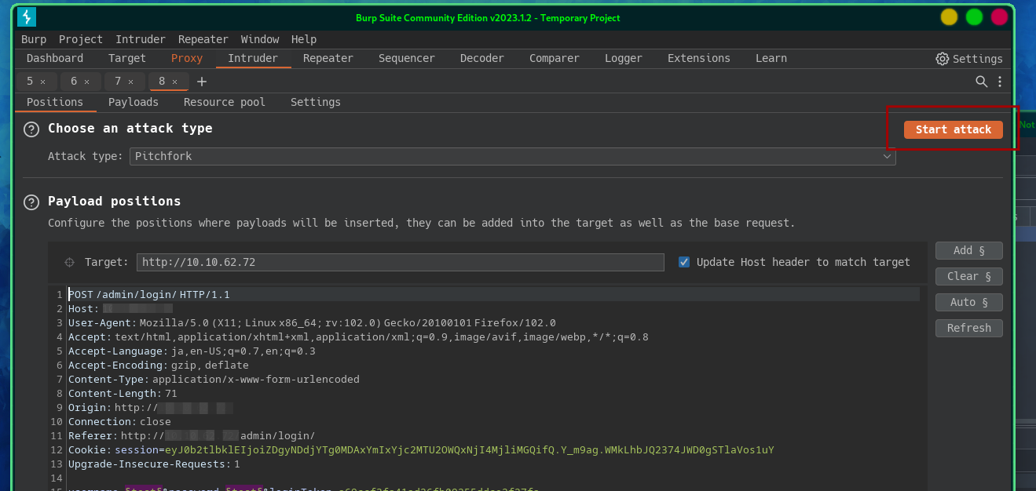
Task: Click the Clear § button
Action: click(969, 276)
